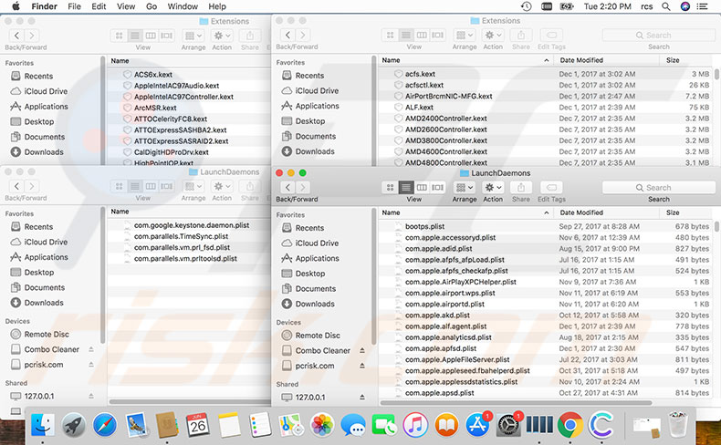Viewport: 721px width, 445px height.
Task: Select Remote Disc in front LaunchDaemons sidebar
Action: [x=318, y=336]
